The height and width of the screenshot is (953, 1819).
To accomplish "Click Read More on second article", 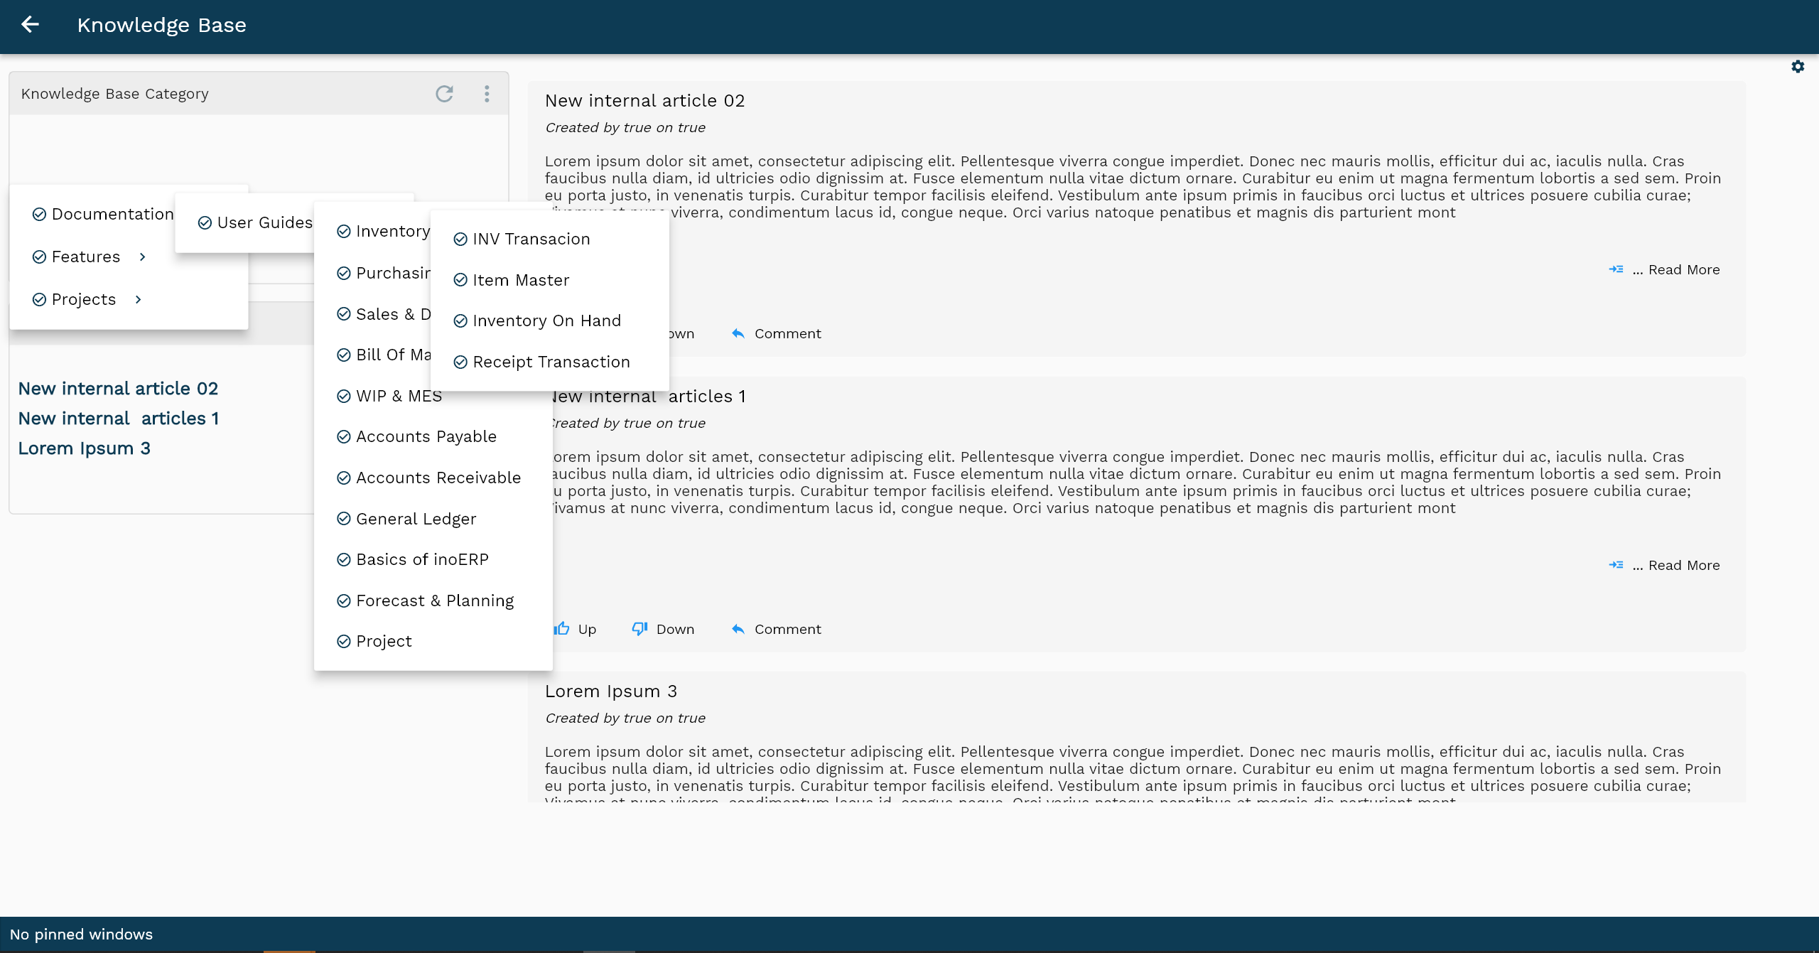I will pos(1683,566).
